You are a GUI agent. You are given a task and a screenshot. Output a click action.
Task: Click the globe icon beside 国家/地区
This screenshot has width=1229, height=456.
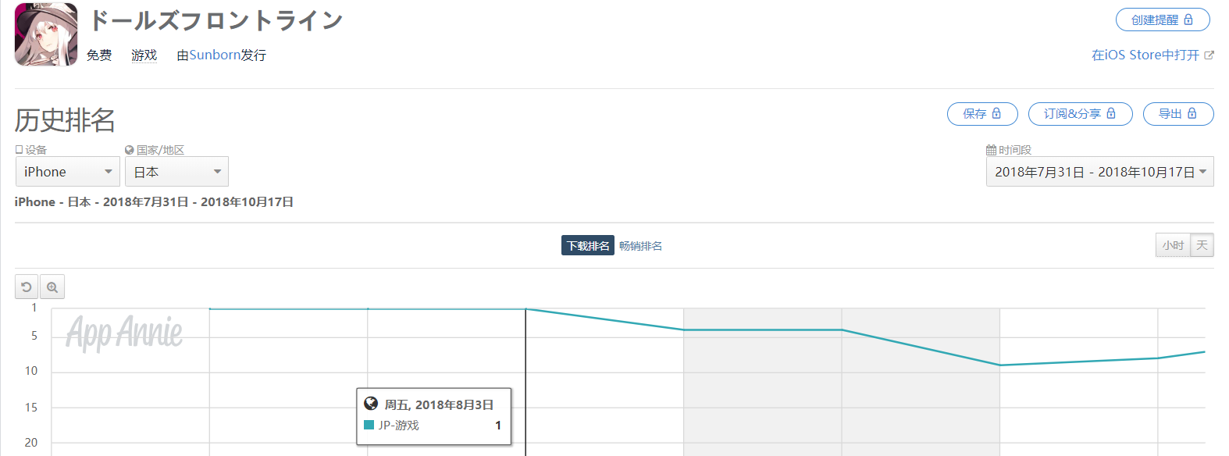pos(130,150)
